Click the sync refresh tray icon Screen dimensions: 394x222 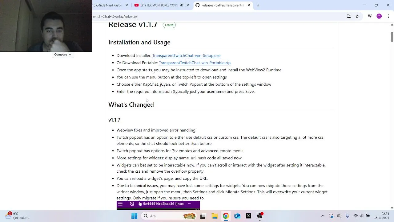[331, 216]
